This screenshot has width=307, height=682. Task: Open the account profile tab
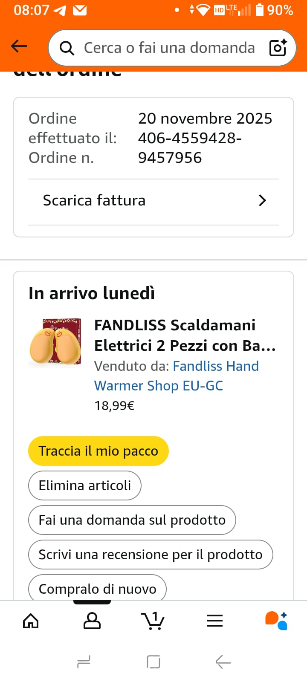[92, 621]
